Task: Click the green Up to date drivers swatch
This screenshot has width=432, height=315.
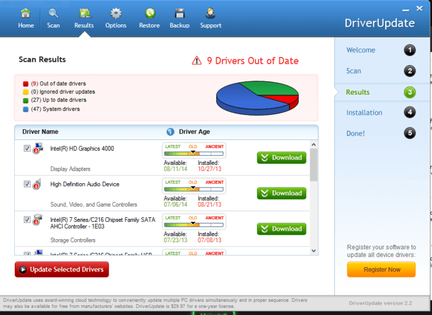Action: point(26,100)
